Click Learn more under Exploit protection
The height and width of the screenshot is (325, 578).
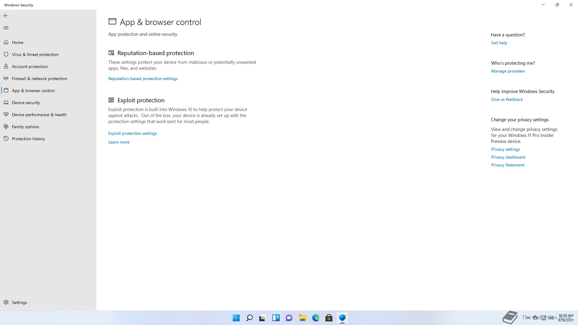pyautogui.click(x=119, y=142)
